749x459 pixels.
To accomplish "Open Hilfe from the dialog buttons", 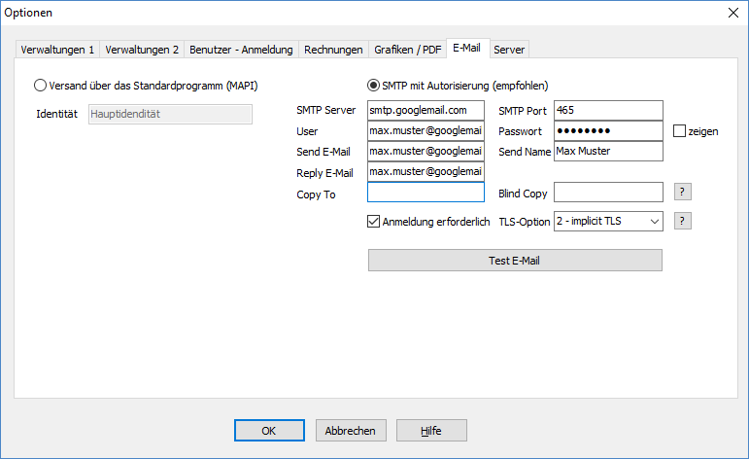I will (431, 431).
